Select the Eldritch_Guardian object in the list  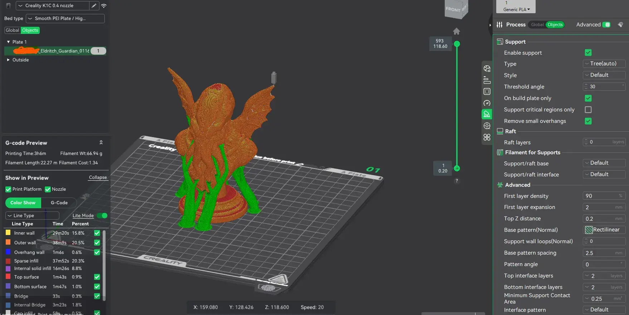[55, 51]
